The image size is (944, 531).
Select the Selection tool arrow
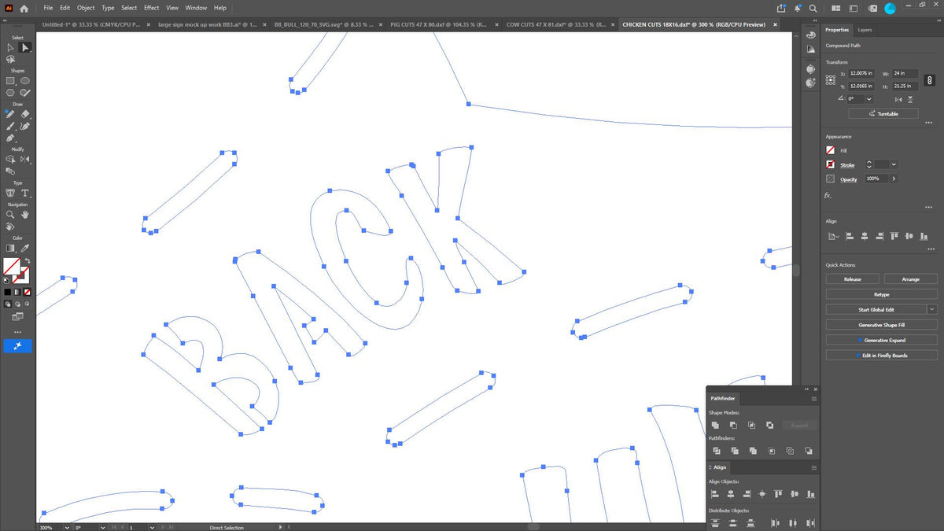[11, 47]
